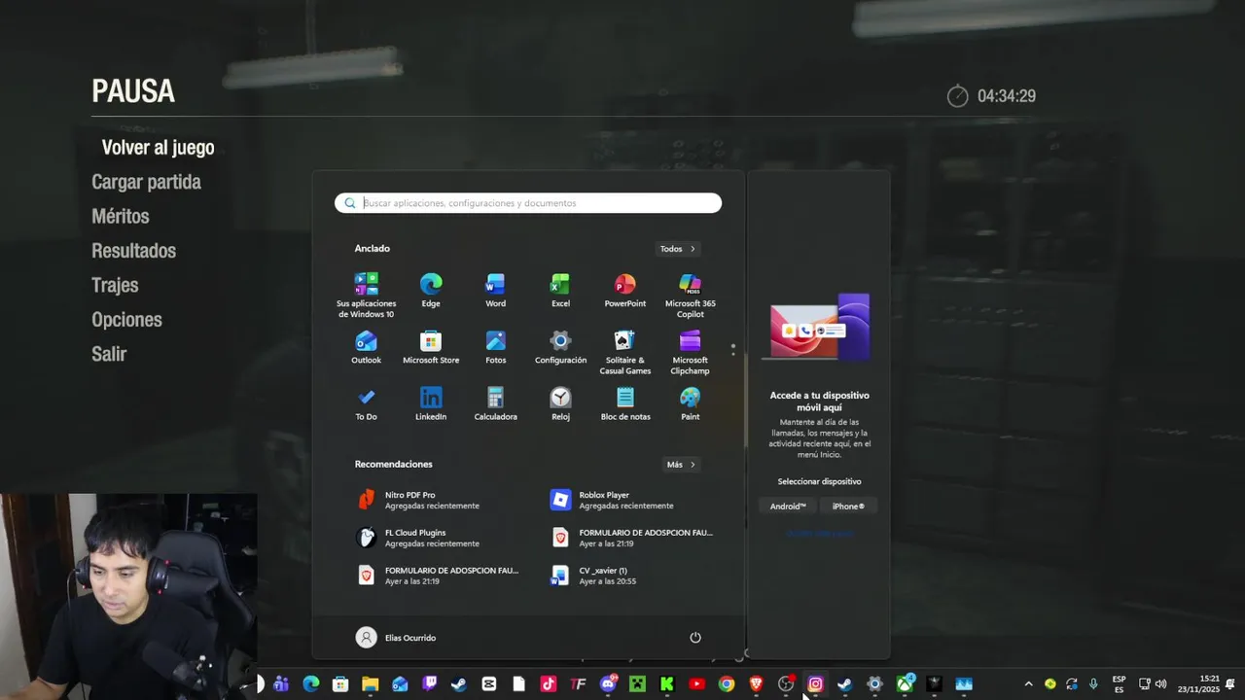1245x700 pixels.
Task: Select Volver al juego in pause menu
Action: (158, 148)
